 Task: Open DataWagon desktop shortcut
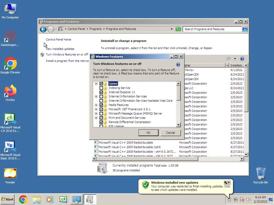click(x=10, y=38)
